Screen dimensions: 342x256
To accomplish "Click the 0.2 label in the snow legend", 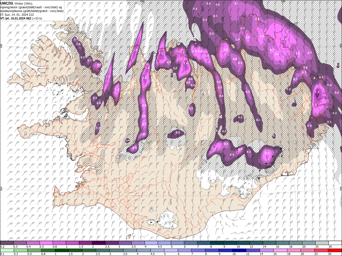I will (x=2, y=247).
